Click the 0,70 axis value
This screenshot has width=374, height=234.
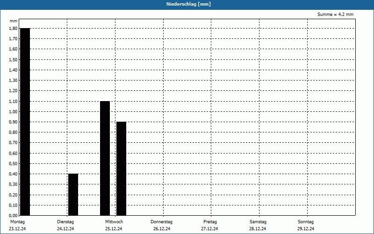(13, 143)
